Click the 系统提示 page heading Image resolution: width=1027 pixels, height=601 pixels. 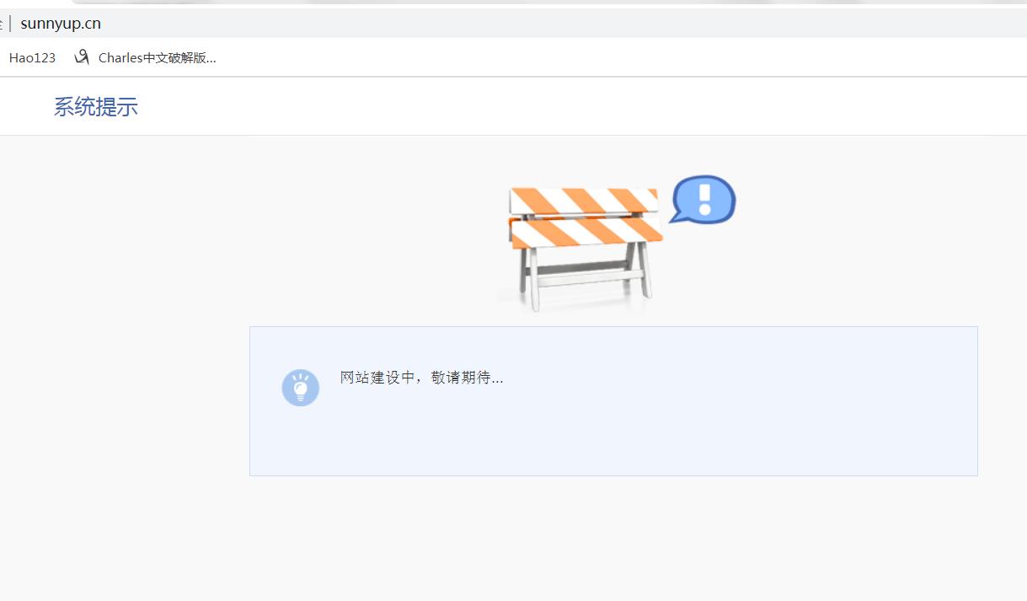click(x=95, y=107)
